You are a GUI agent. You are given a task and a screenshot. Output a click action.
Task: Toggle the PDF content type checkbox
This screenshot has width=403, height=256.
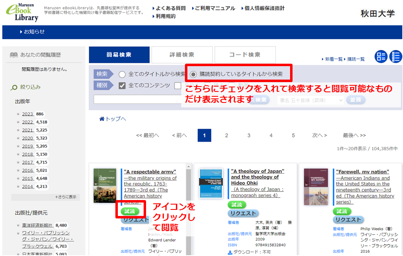pos(178,85)
